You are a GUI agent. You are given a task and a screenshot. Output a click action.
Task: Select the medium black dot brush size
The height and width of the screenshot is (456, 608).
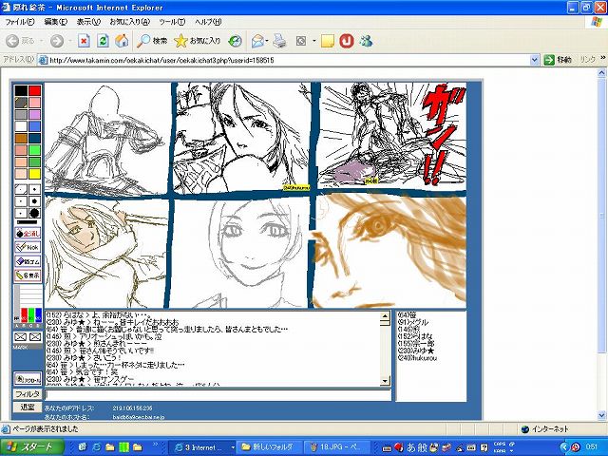(x=34, y=201)
